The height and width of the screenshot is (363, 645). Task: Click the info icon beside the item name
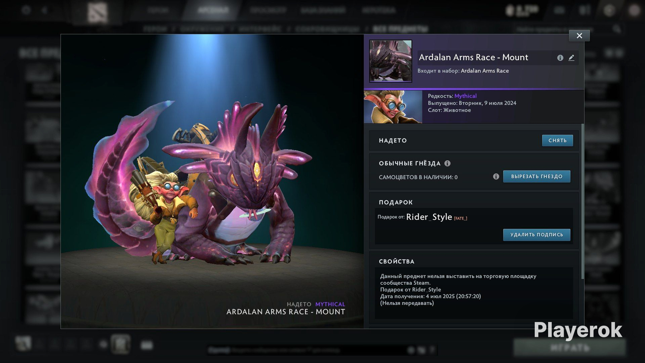[560, 58]
